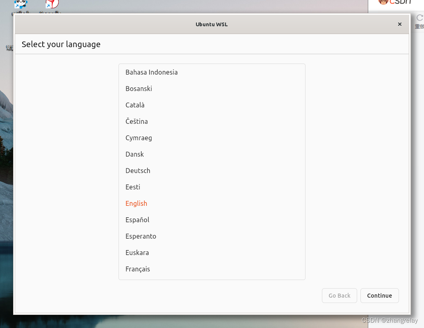
Task: Pick Eesti from the list
Action: (x=212, y=187)
